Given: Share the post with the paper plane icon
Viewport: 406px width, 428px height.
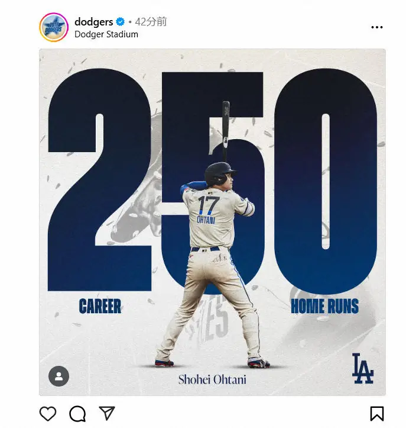Looking at the screenshot, I should (x=107, y=413).
